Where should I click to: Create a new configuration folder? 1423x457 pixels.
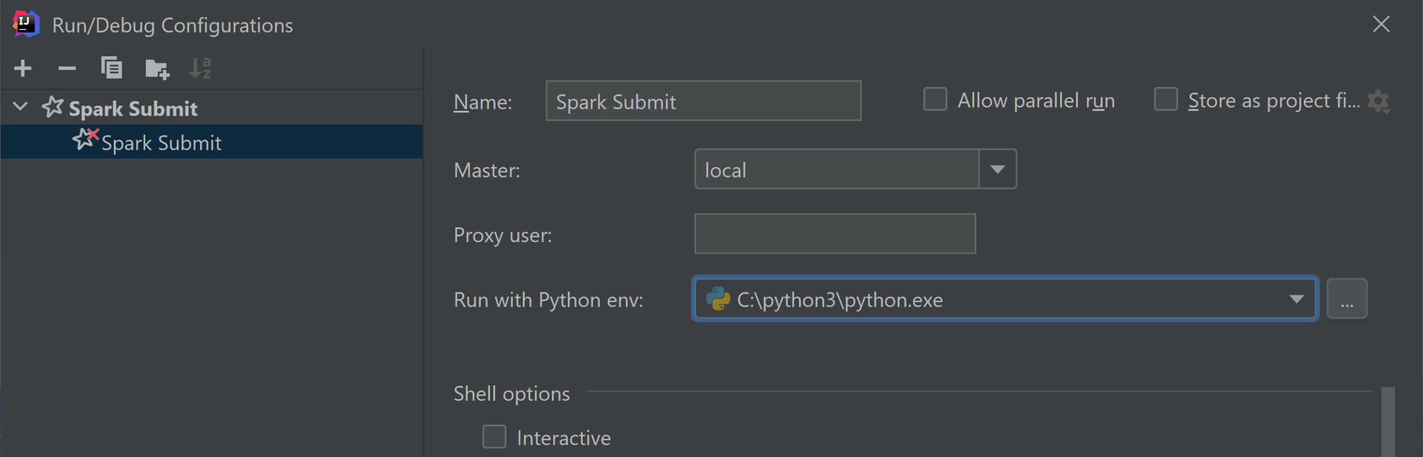tap(157, 69)
